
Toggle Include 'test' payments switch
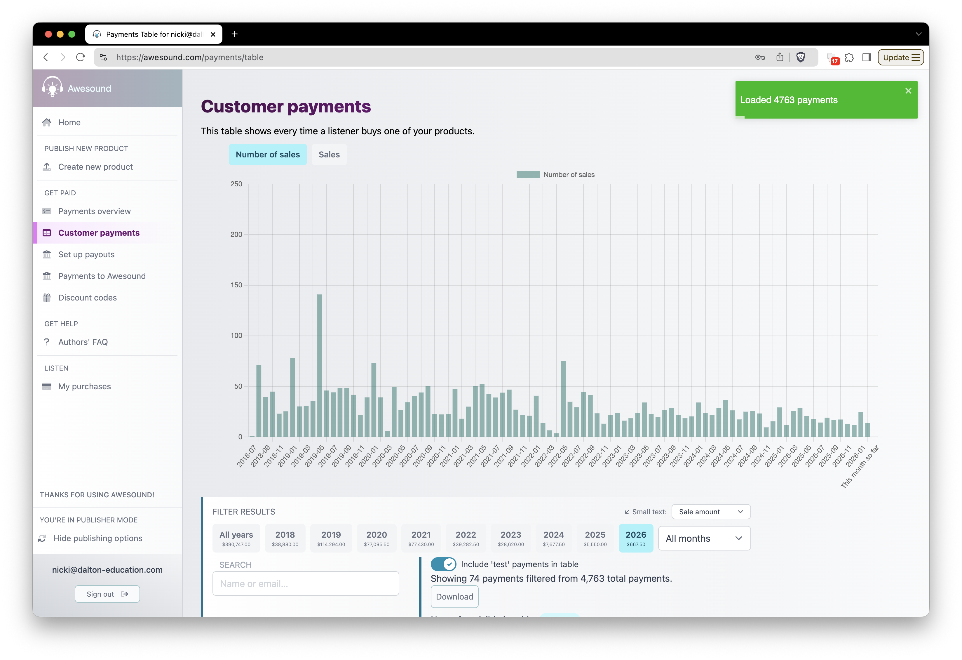(x=443, y=564)
